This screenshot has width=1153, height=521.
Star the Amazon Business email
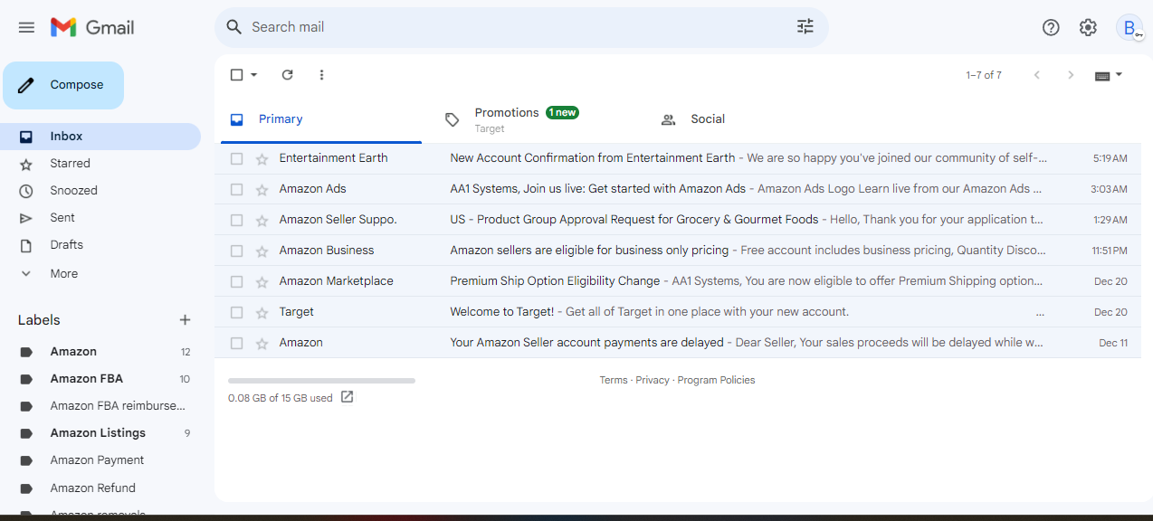pos(262,251)
